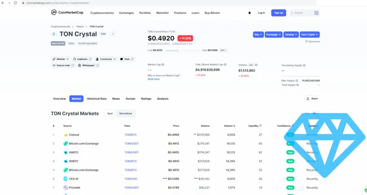Click browser back arrow
This screenshot has width=367, height=195.
(x=3, y=3)
